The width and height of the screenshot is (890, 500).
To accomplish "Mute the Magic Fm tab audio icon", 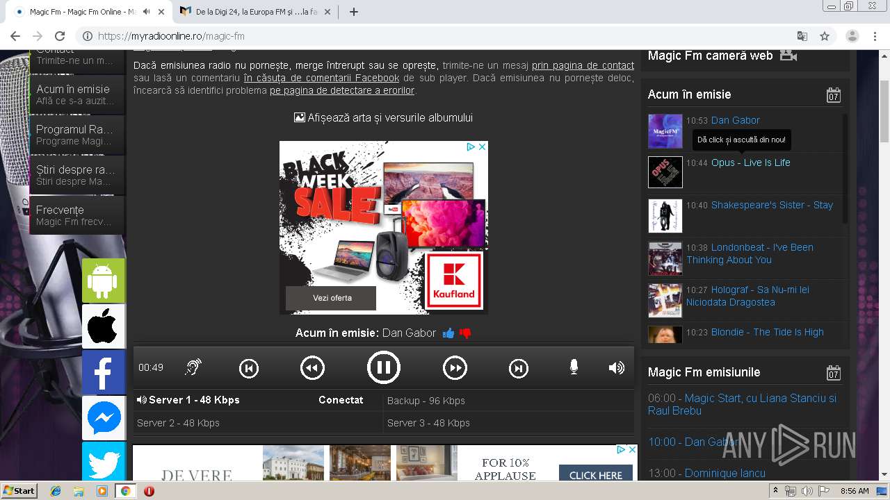I will coord(147,12).
